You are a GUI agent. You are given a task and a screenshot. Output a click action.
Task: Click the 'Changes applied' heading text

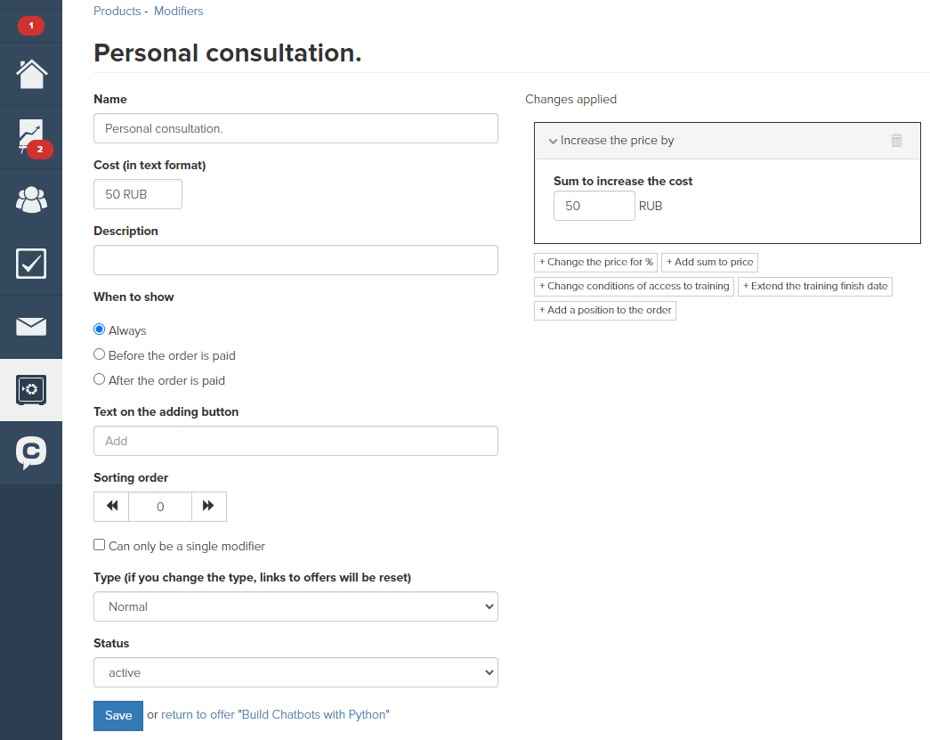pyautogui.click(x=570, y=99)
